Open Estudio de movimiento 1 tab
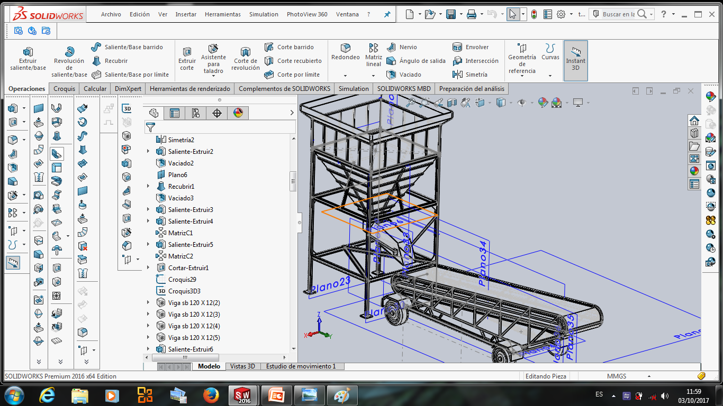This screenshot has height=406, width=723. pos(301,366)
